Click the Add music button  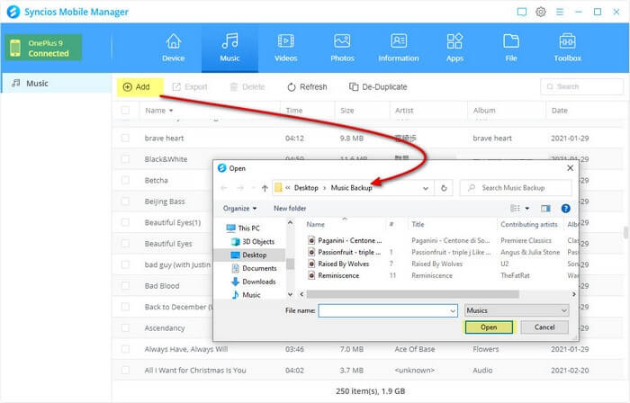pyautogui.click(x=139, y=87)
